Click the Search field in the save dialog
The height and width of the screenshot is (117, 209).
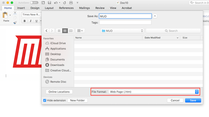173,31
